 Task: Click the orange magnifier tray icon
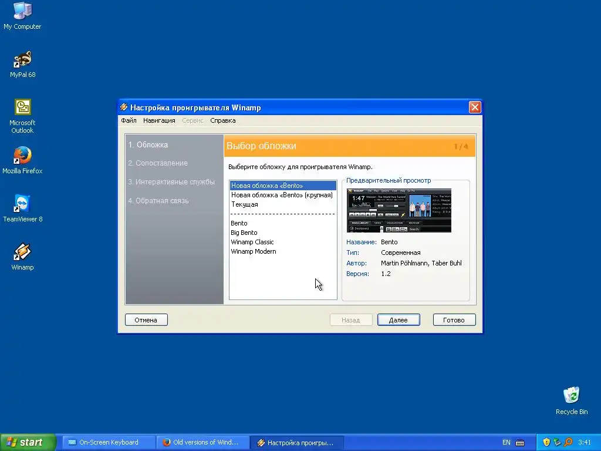568,442
